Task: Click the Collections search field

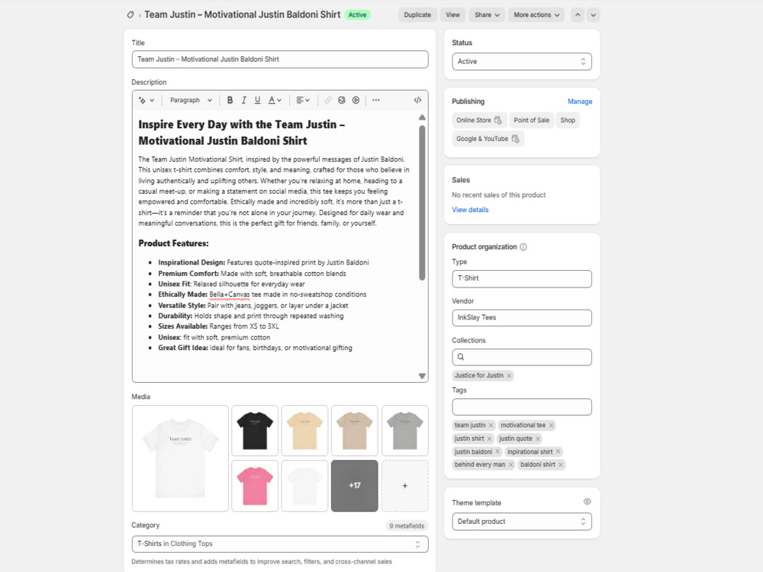Action: (x=522, y=357)
